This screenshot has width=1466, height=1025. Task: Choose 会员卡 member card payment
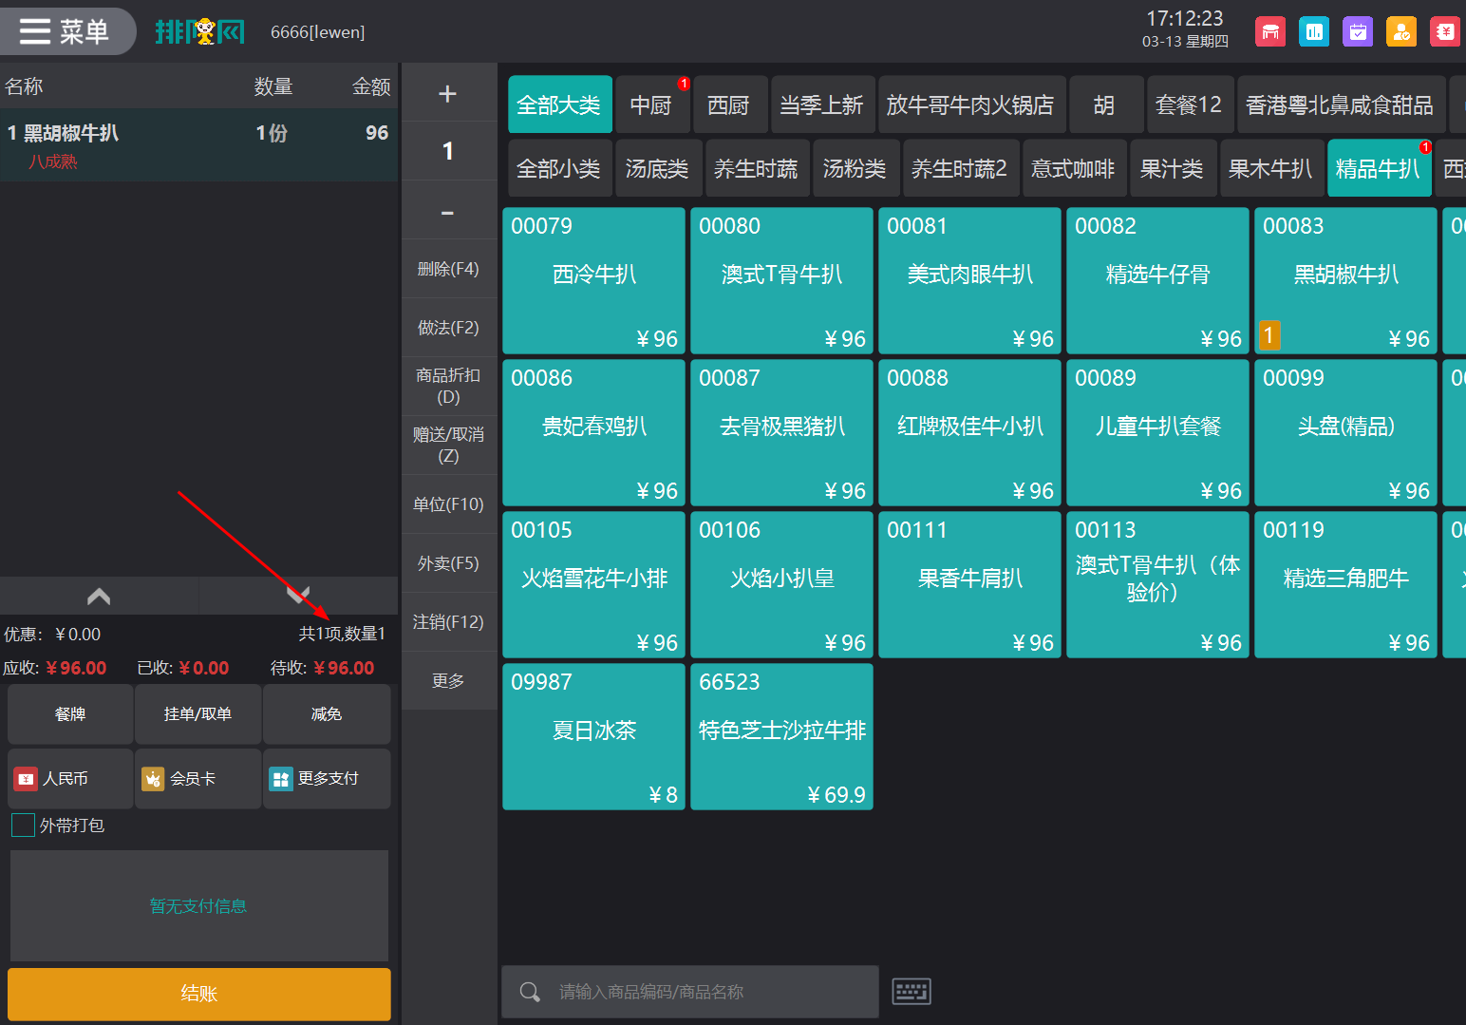click(197, 779)
